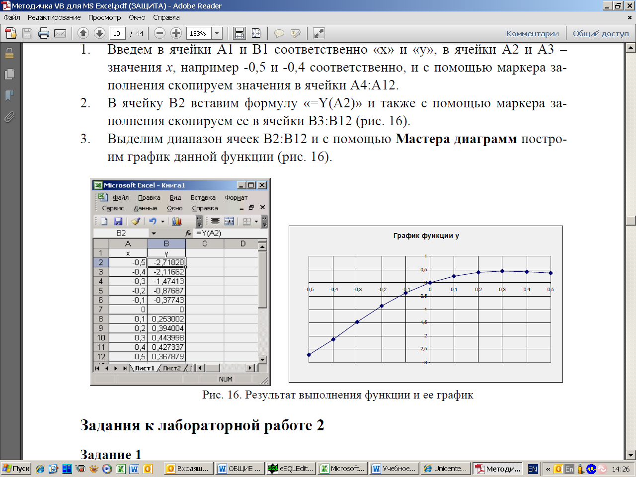The height and width of the screenshot is (477, 636).
Task: Switch to Учебное Word taskbar window
Action: [394, 469]
